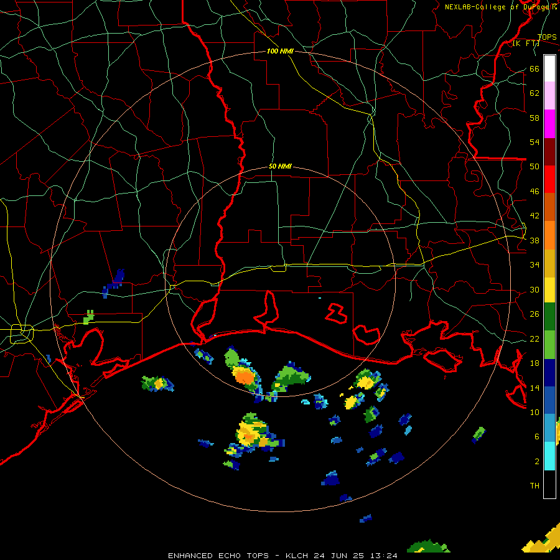Click the light pink 62 kft legend swatch

549,95
